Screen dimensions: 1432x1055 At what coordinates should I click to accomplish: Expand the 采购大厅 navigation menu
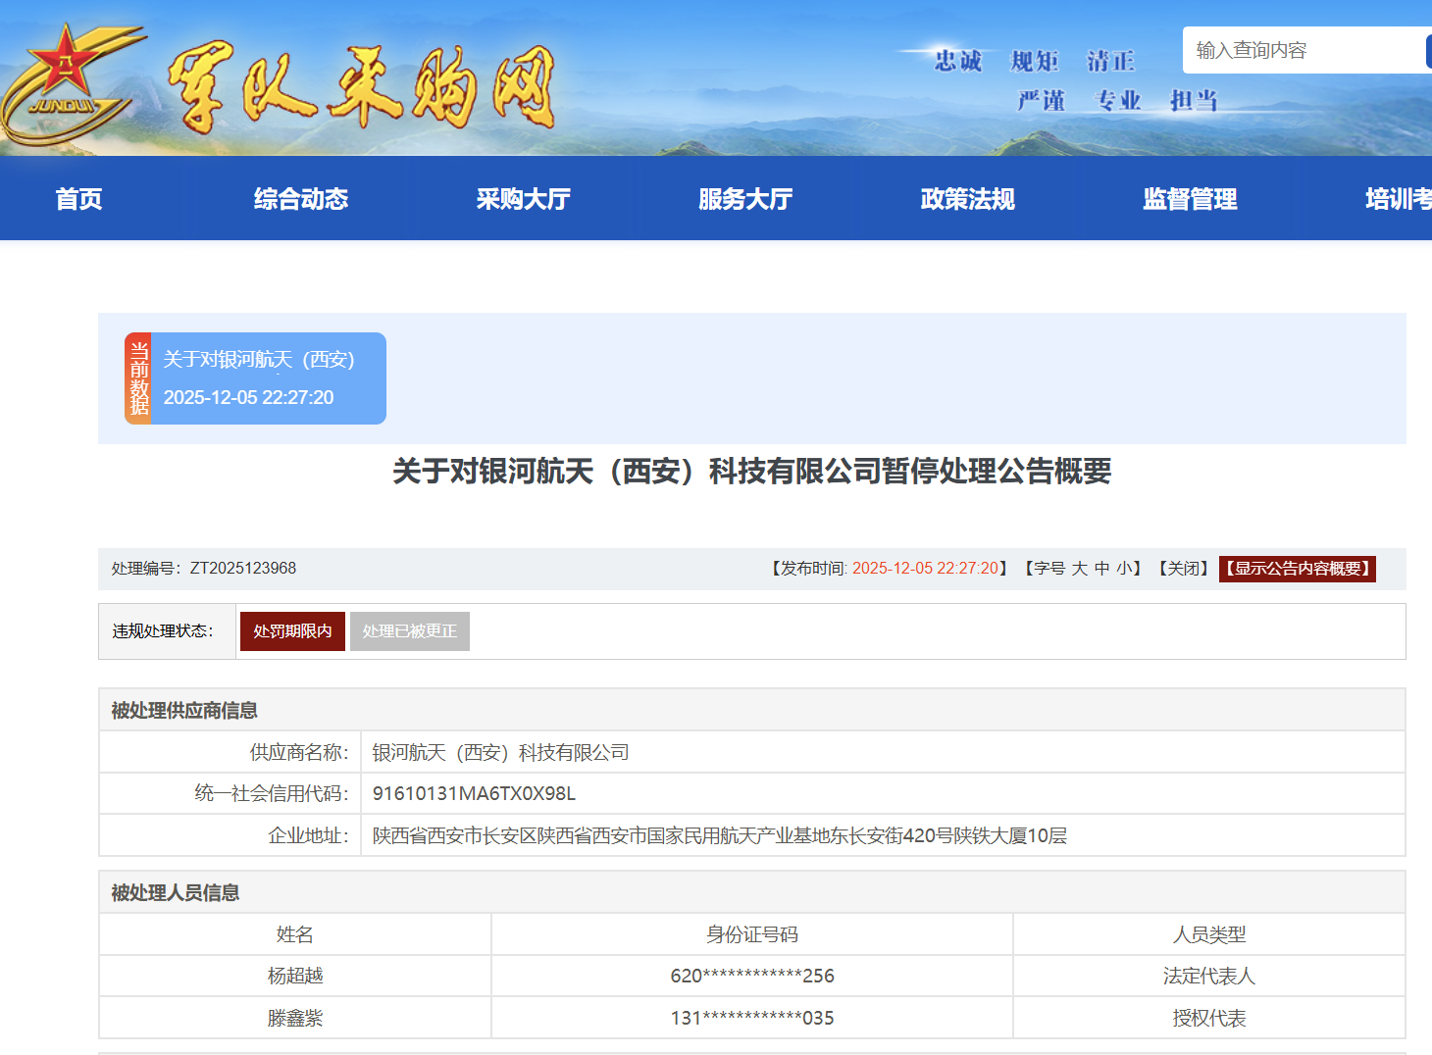pos(523,199)
